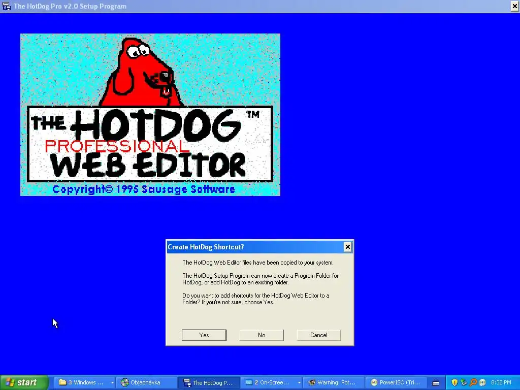Click the PowerISO disc icon in taskbar
This screenshot has height=390, width=520.
374,382
